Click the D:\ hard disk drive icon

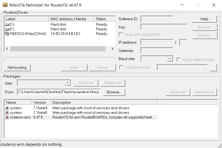(x=7, y=25)
